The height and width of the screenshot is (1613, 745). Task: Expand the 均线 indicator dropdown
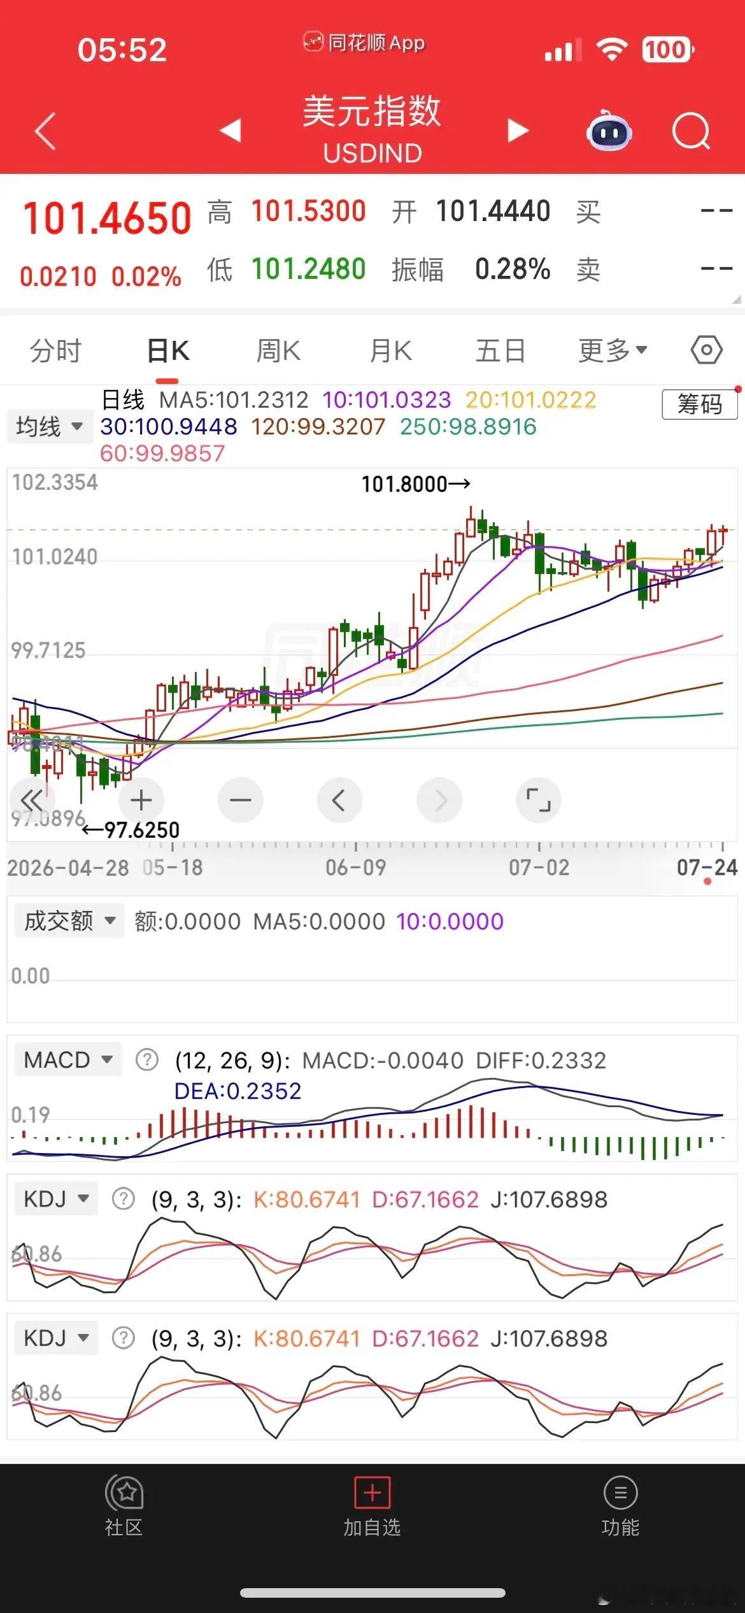pyautogui.click(x=49, y=426)
